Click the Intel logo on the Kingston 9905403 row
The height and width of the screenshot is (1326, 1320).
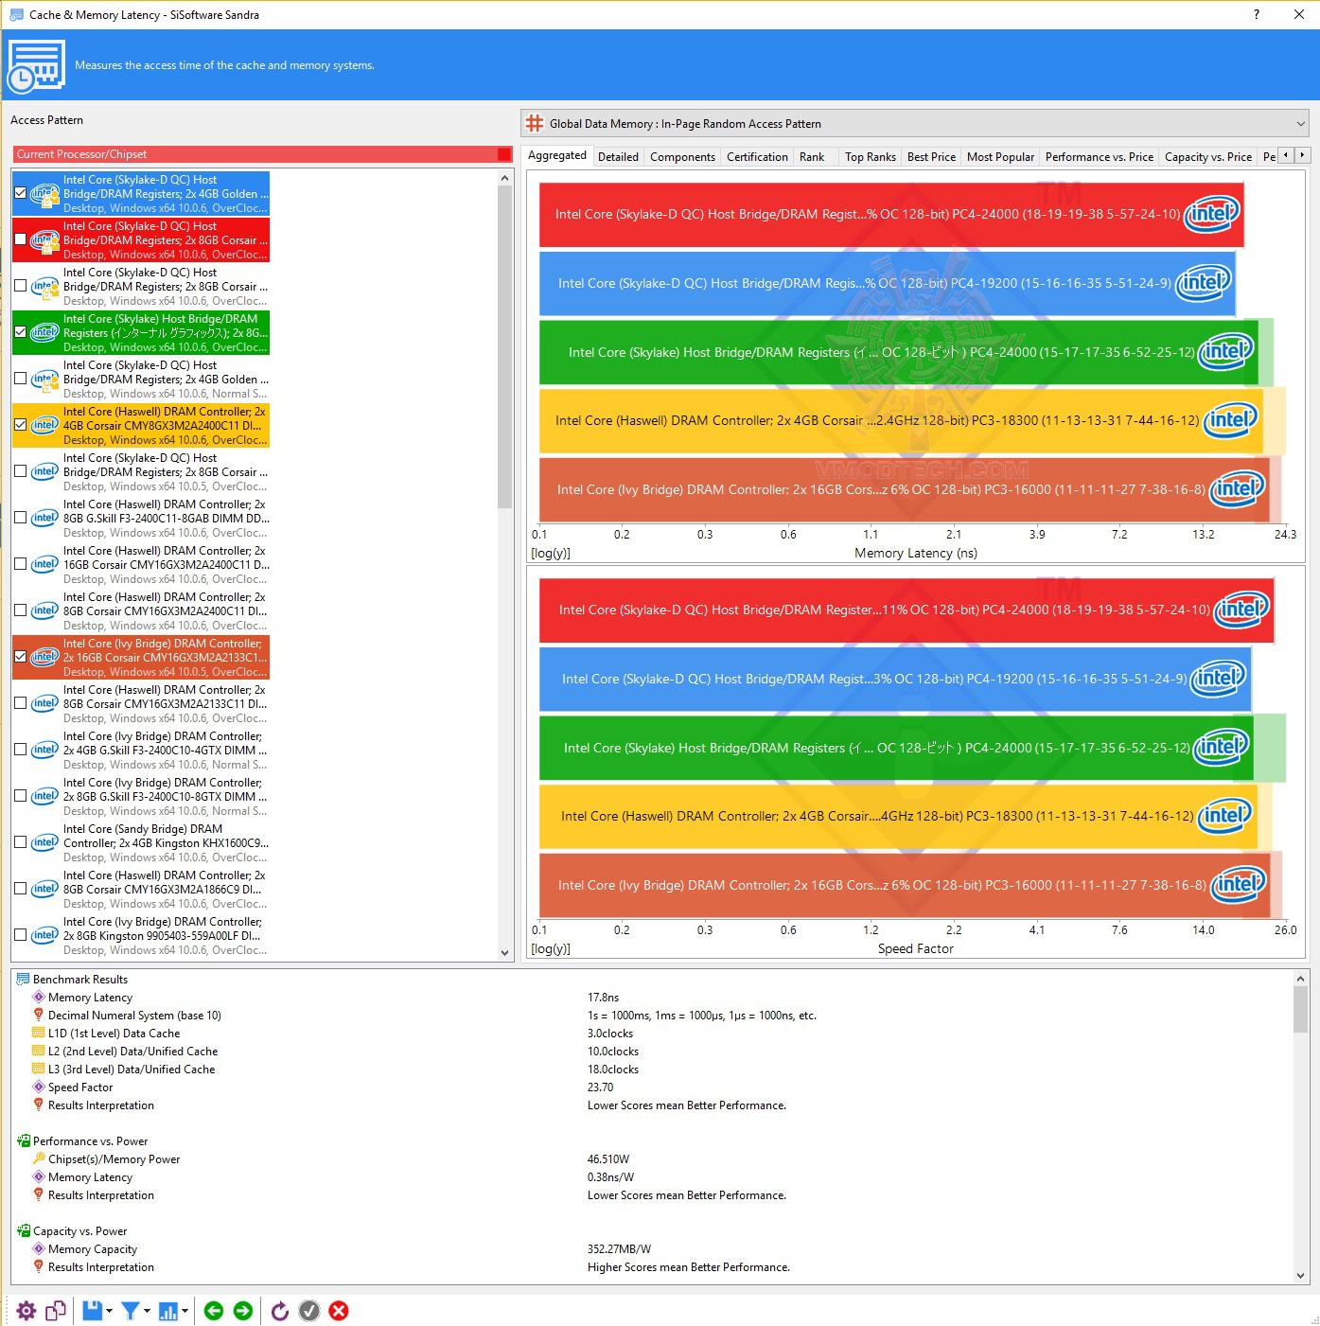pos(44,935)
